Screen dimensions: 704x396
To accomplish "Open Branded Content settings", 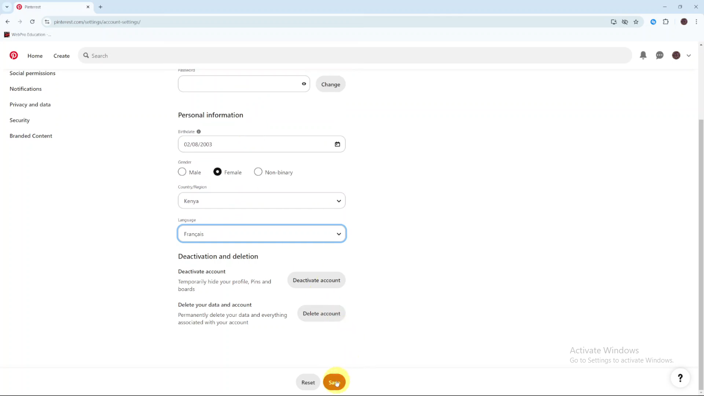I will 31,136.
